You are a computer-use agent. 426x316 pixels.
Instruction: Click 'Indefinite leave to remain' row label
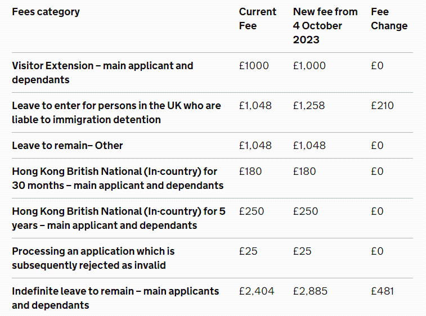click(x=115, y=298)
